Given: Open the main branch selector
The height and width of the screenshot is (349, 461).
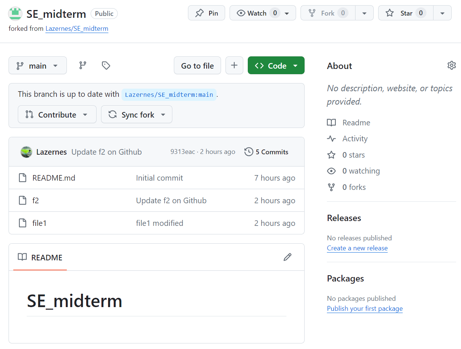Looking at the screenshot, I should [x=38, y=66].
